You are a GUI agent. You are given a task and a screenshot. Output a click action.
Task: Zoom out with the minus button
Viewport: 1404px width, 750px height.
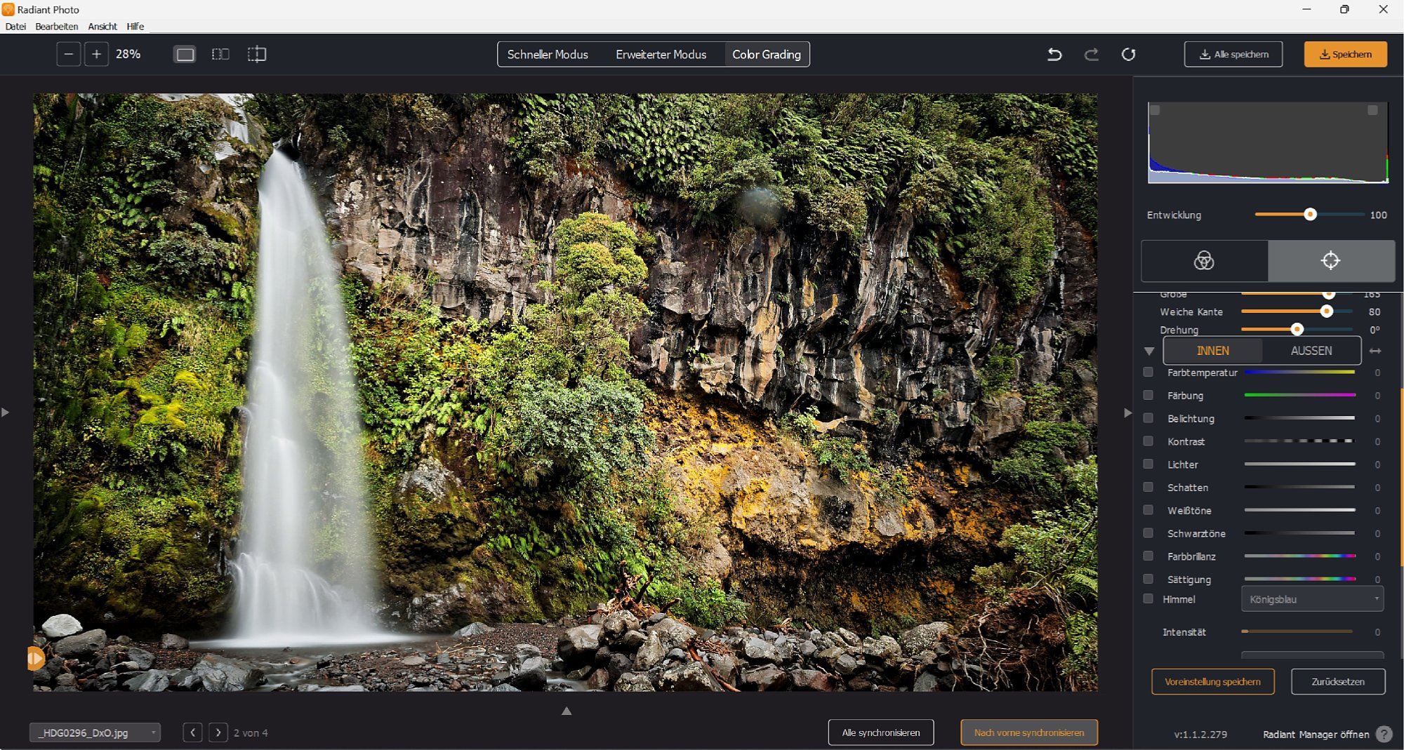point(68,54)
